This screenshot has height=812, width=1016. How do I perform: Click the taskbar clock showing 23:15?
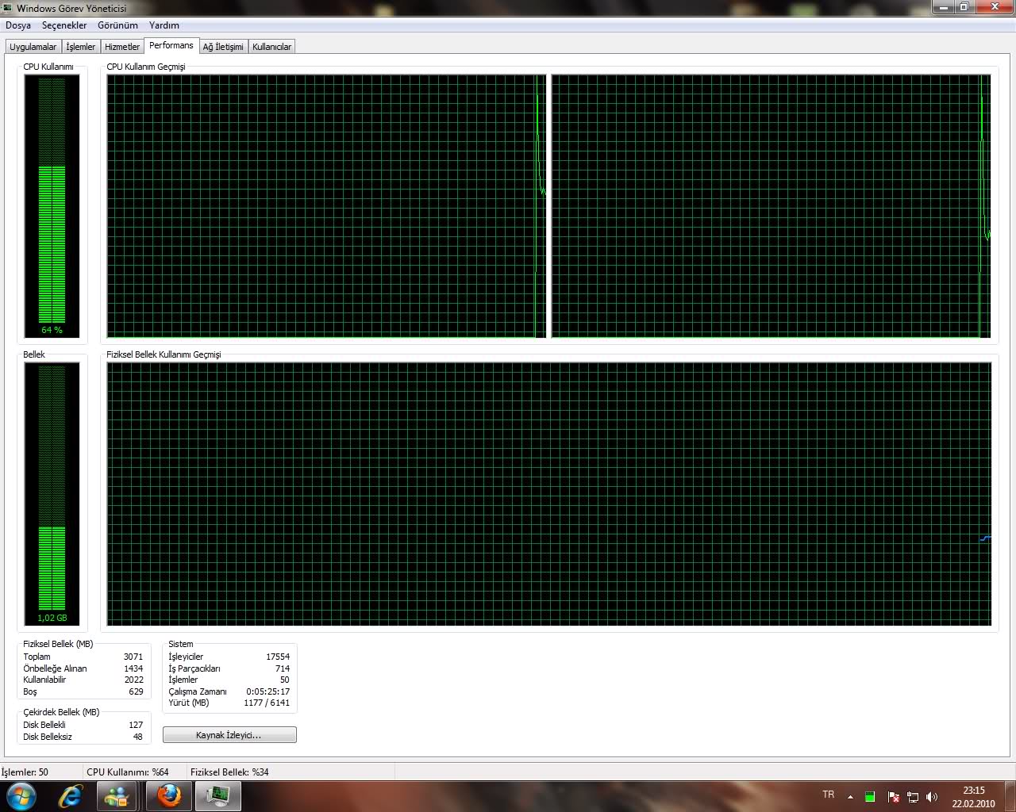[x=973, y=797]
